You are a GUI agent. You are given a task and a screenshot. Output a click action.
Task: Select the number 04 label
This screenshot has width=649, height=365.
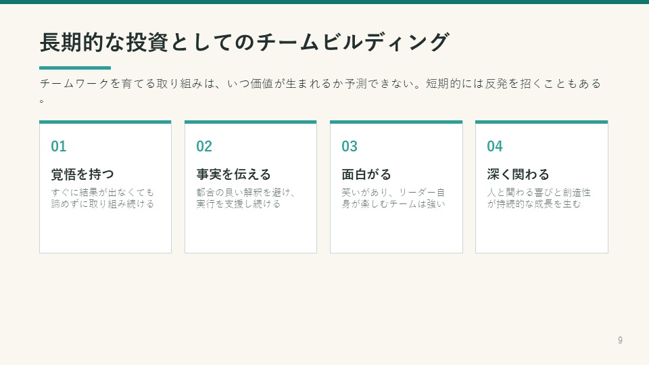click(x=495, y=146)
